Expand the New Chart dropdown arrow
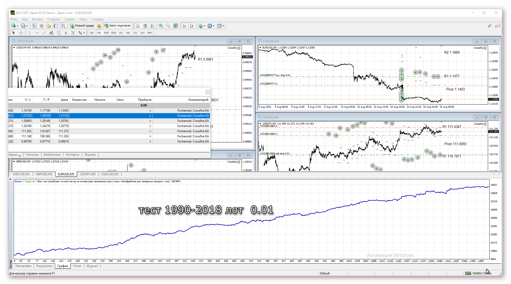The width and height of the screenshot is (511, 284). coord(18,26)
